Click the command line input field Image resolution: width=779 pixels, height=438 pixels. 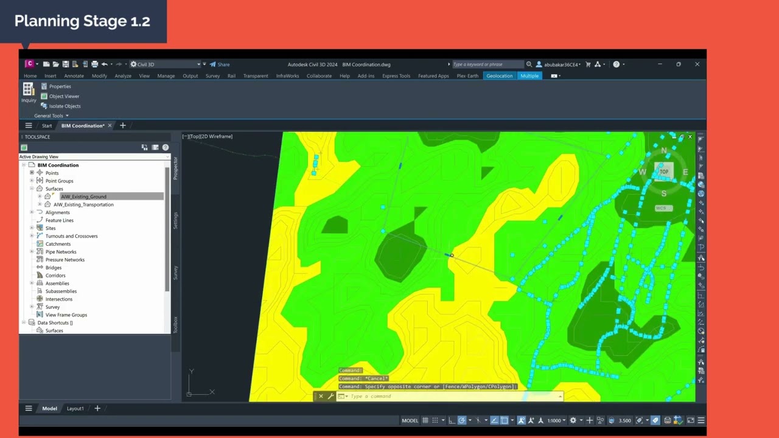click(x=453, y=397)
